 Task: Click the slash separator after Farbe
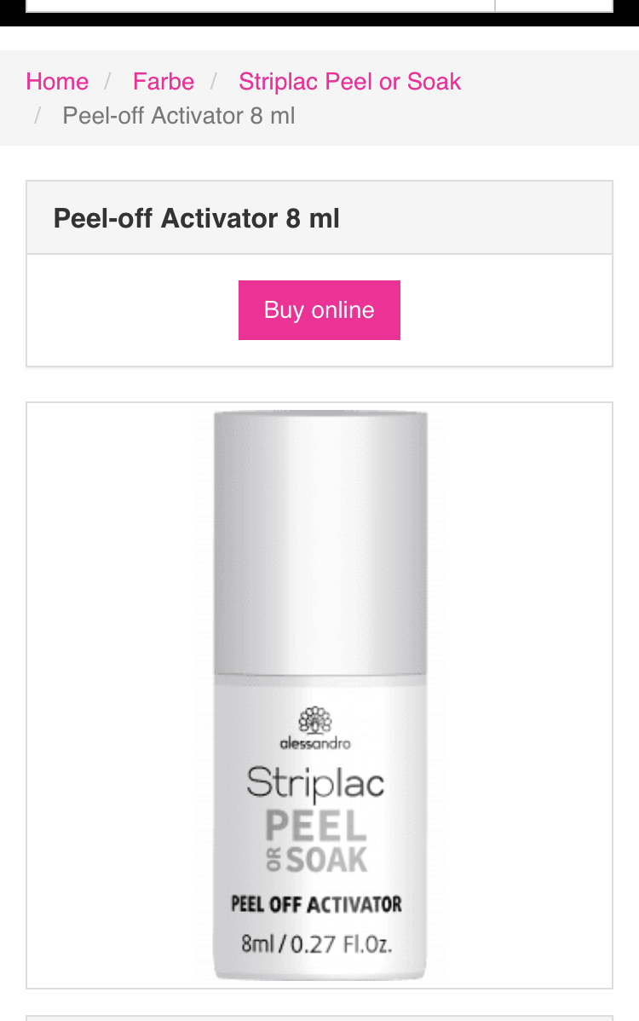point(214,82)
